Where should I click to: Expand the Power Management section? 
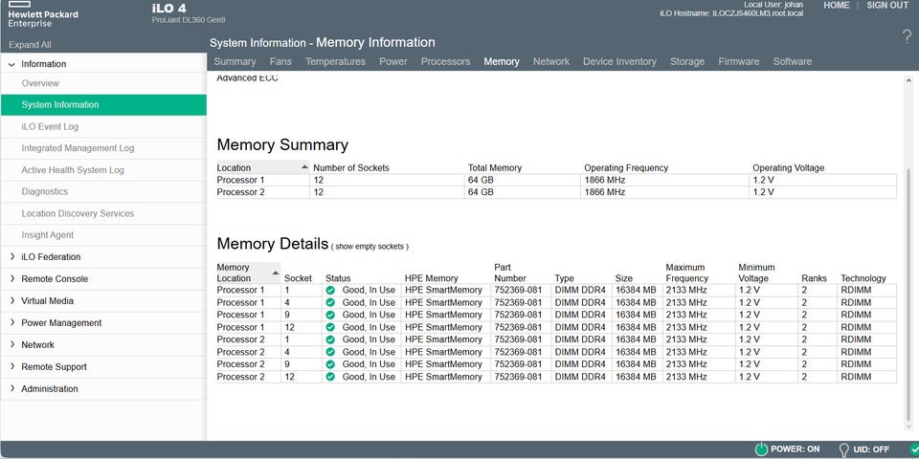[x=11, y=322]
